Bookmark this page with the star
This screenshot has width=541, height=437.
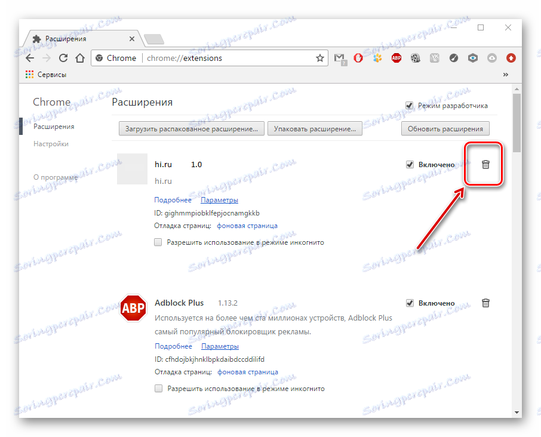click(320, 58)
